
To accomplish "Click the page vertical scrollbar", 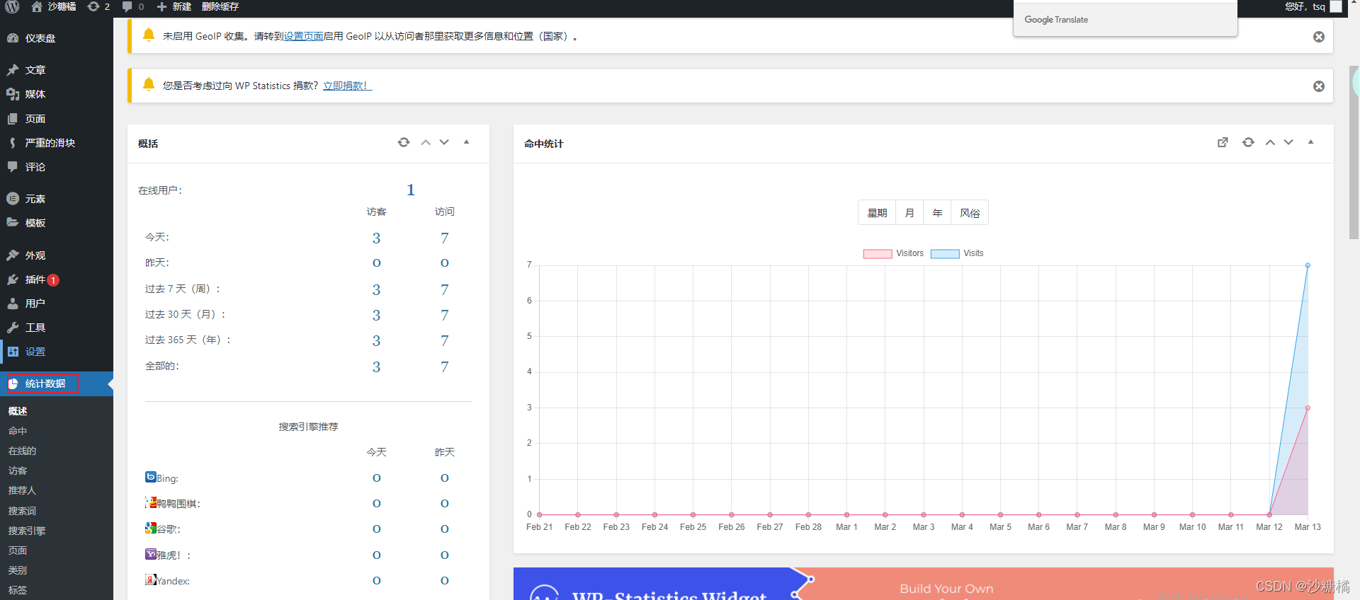I will tap(1354, 152).
